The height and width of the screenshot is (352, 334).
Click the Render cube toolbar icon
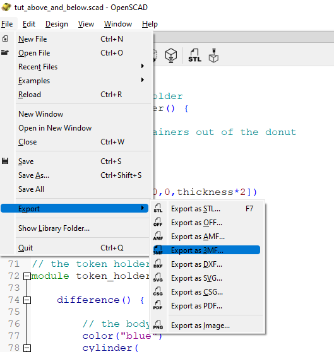pos(171,56)
